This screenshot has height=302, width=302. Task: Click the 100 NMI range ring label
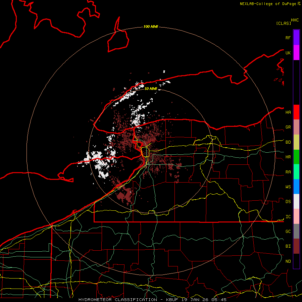151,27
